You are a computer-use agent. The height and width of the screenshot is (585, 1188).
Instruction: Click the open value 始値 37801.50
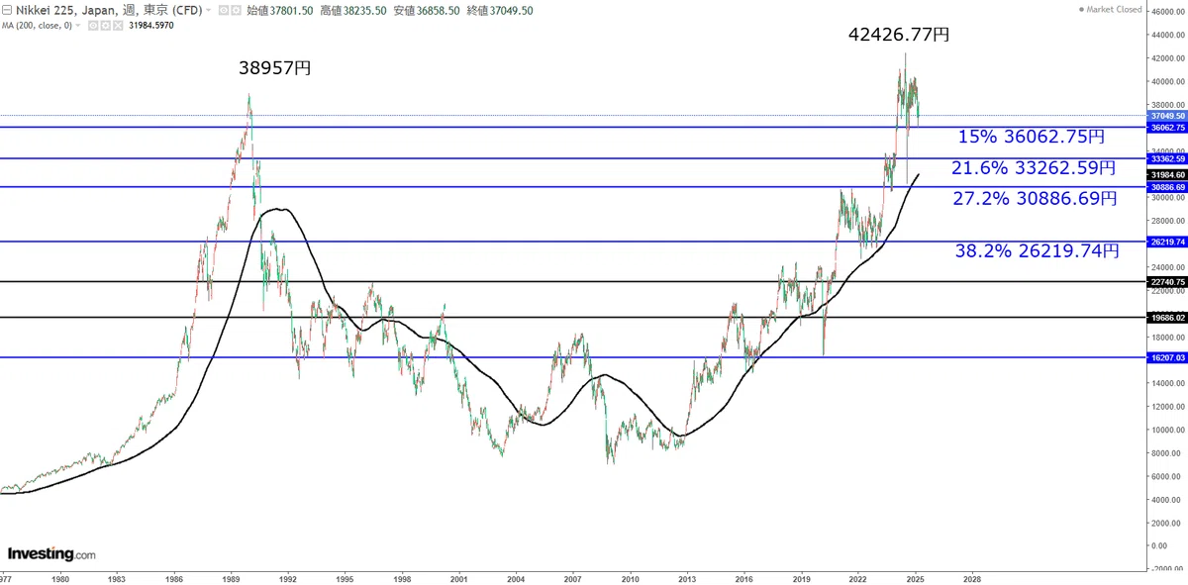click(x=280, y=10)
